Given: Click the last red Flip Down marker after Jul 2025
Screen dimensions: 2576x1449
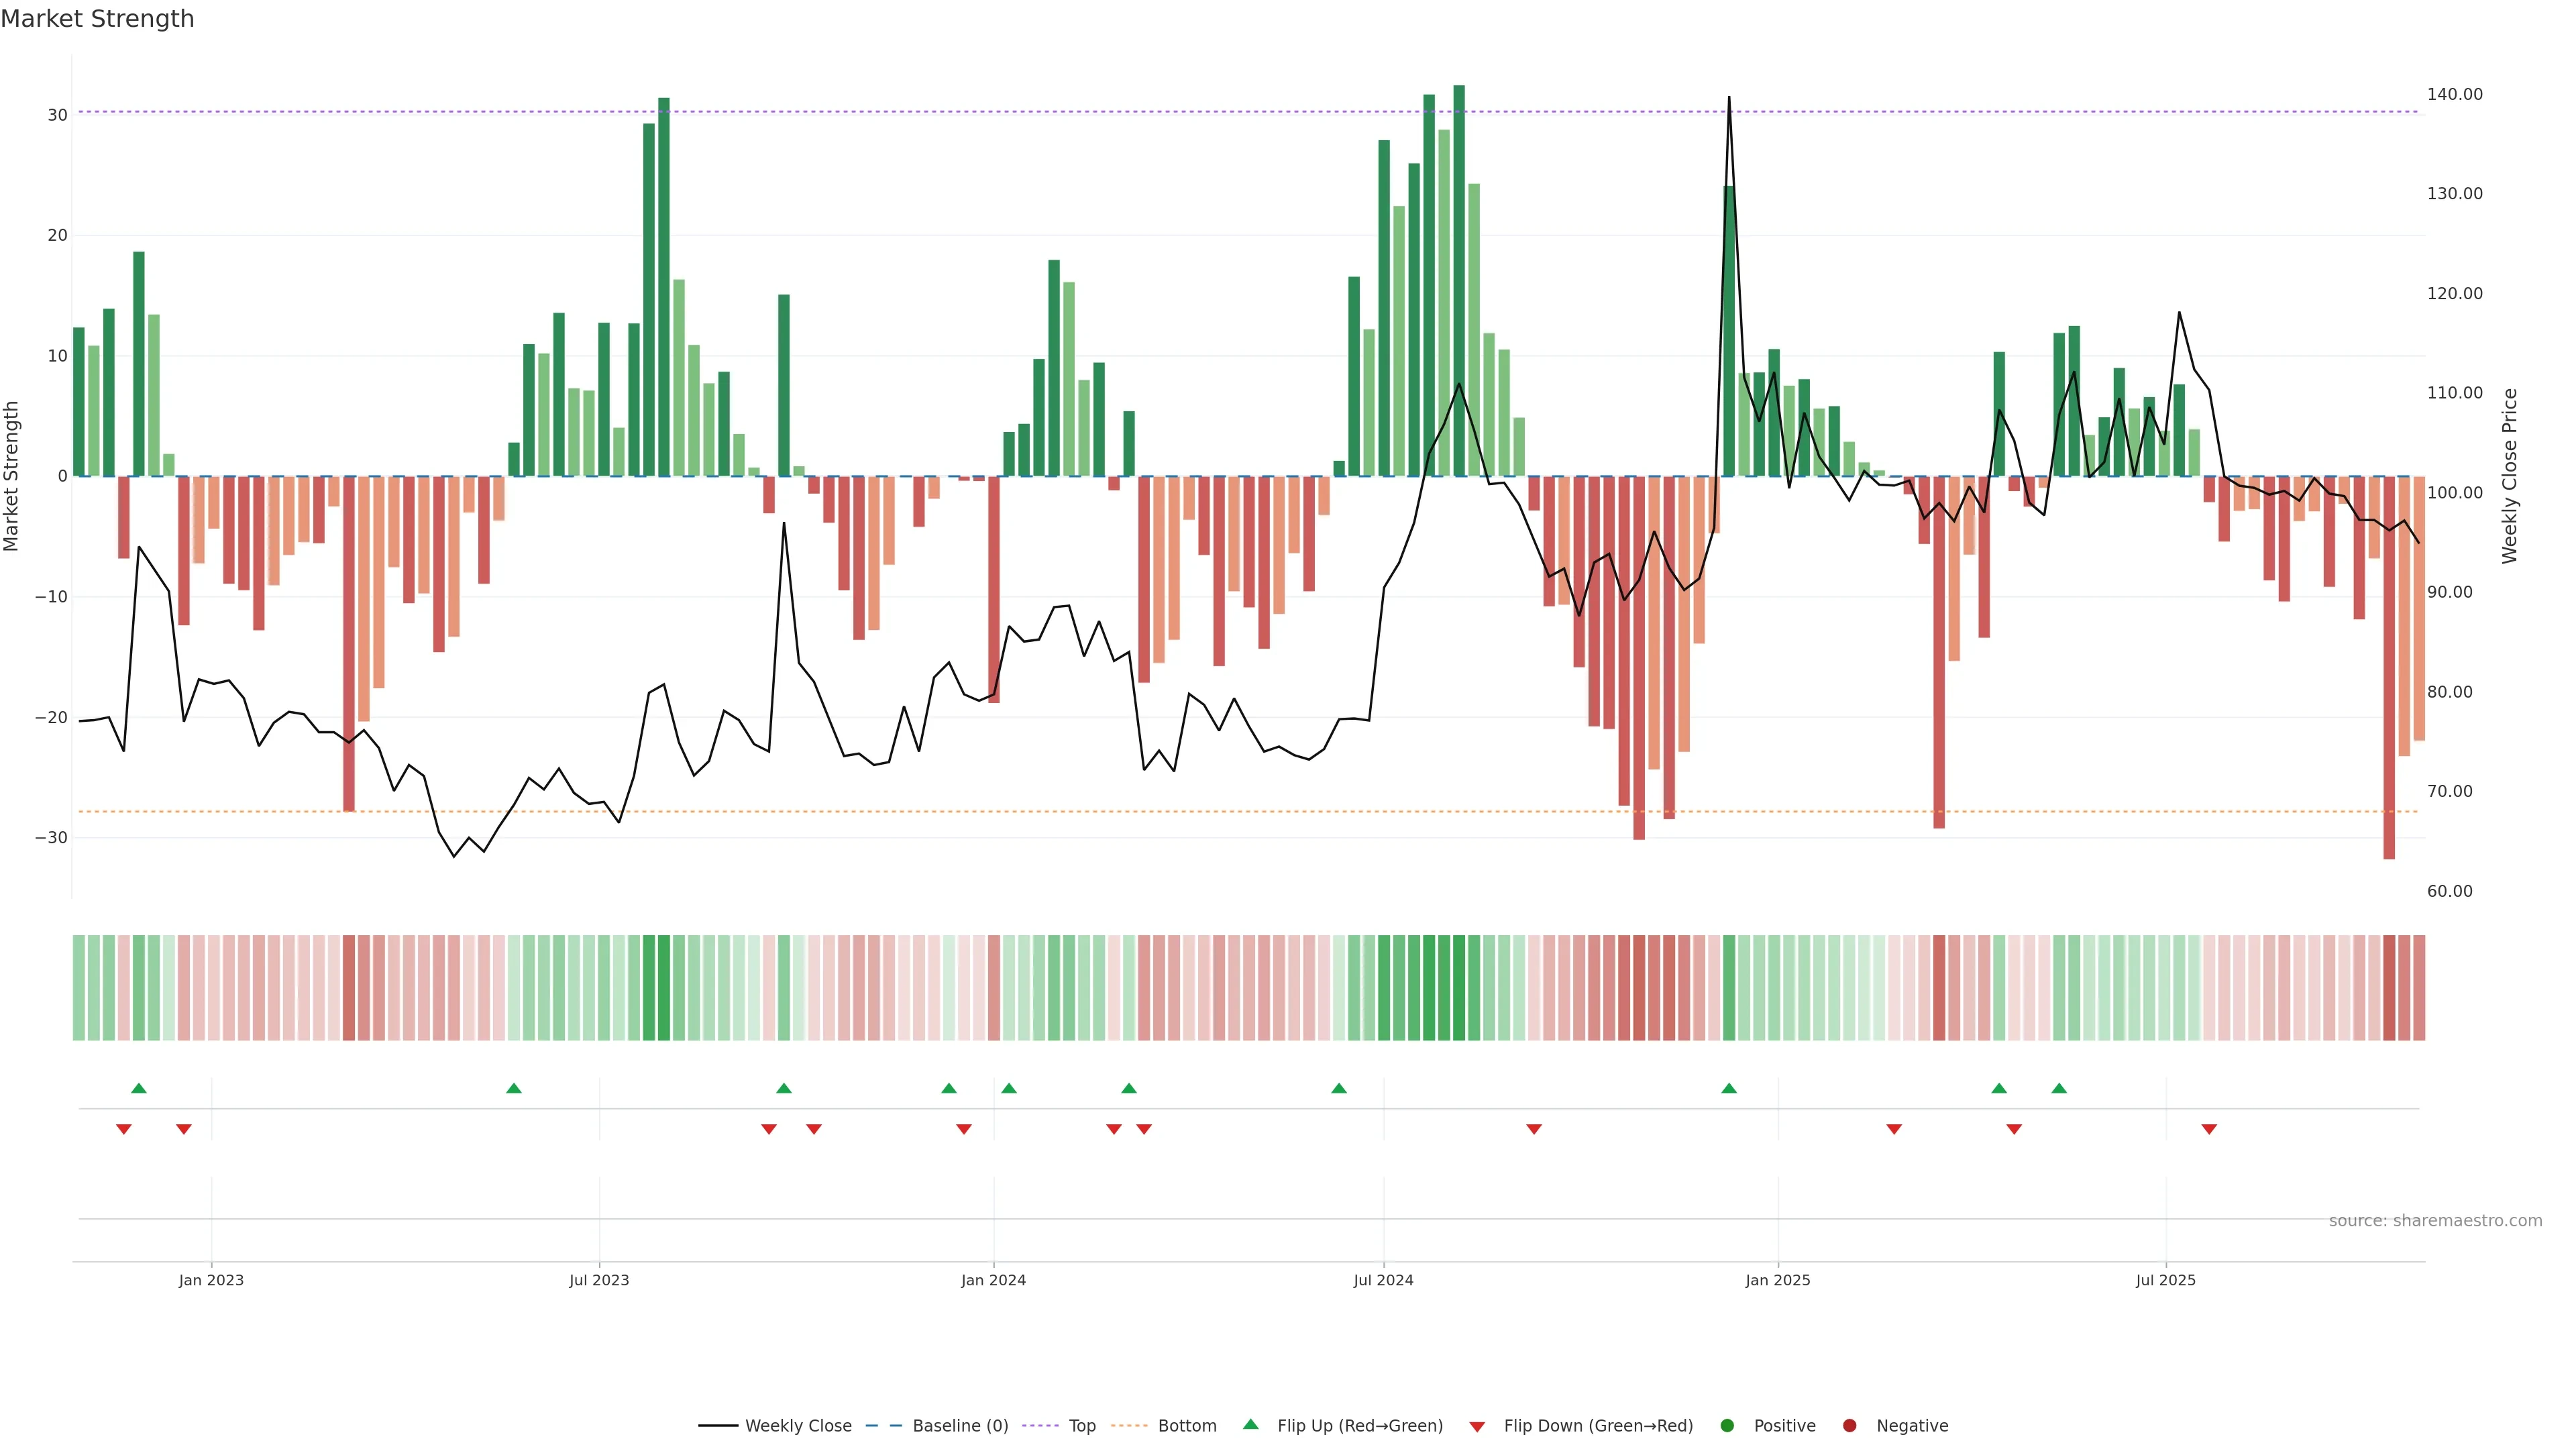Looking at the screenshot, I should 2209,1129.
